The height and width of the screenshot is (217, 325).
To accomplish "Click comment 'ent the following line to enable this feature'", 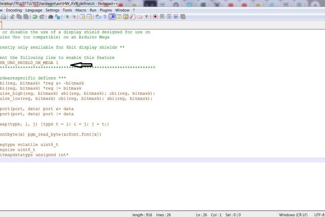I will [57, 58].
